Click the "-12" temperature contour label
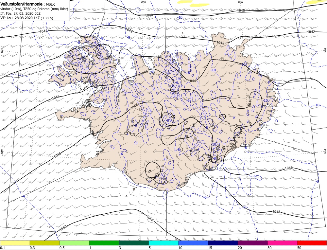Image resolution: width=327 pixels, height=250 pixels. tap(299, 15)
